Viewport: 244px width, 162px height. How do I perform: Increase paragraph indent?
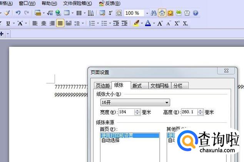[x=124, y=23]
